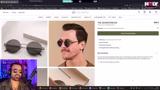This screenshot has height=90, width=160.
Task: Click the volume speaker tray icon
Action: click(152, 88)
